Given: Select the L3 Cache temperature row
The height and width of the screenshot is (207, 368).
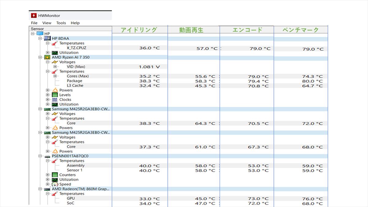Looking at the screenshot, I should click(x=75, y=86).
